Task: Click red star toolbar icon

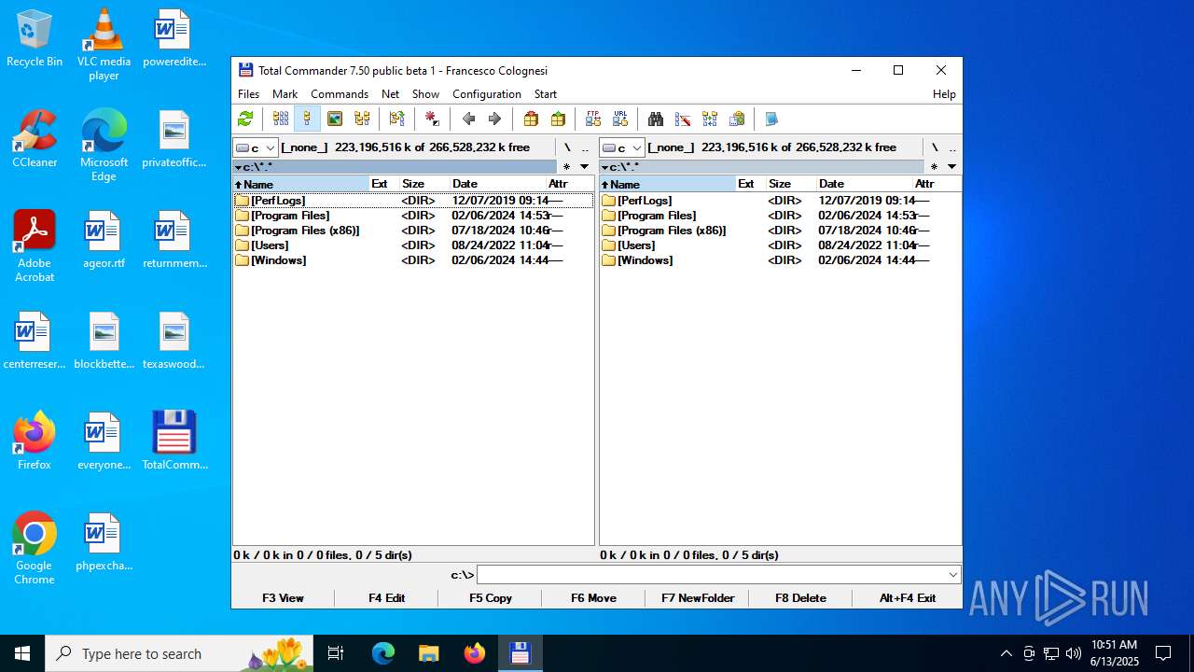Action: 433,119
